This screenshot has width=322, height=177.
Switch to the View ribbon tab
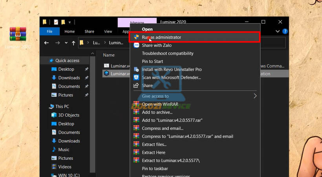pos(108,31)
